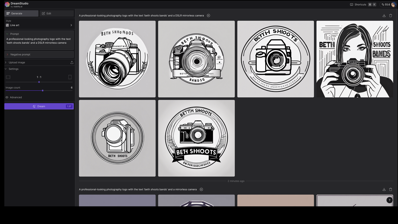Switch to the Edit tab
The image size is (398, 224).
(57, 13)
